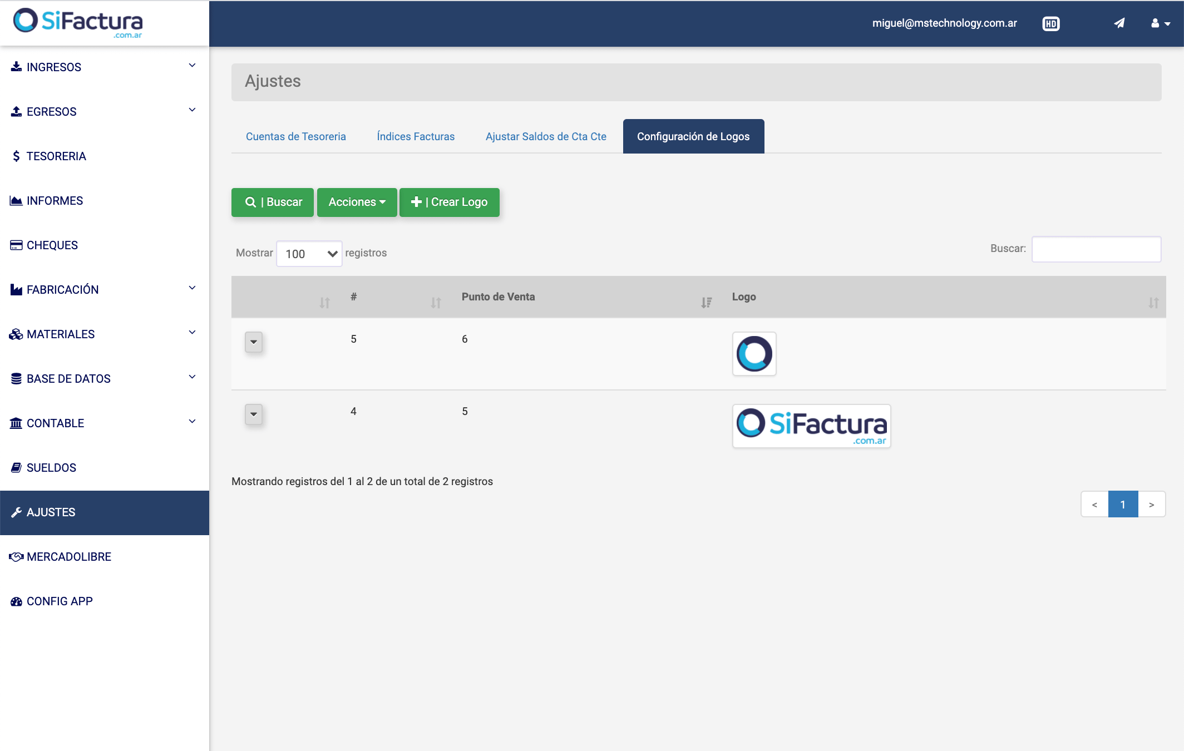Click the Ajustes page heading

click(x=273, y=81)
